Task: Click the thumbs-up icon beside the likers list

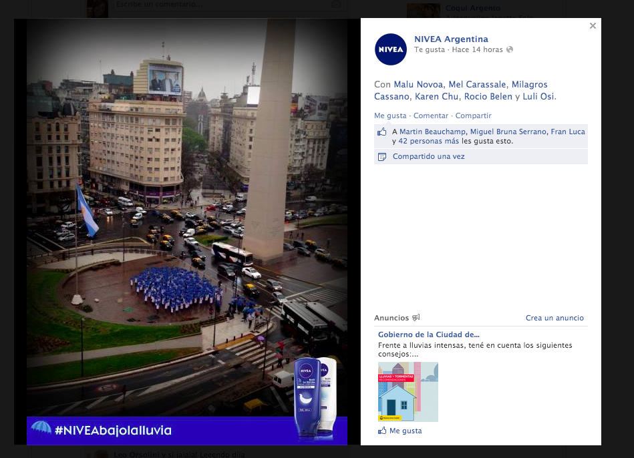Action: click(381, 132)
